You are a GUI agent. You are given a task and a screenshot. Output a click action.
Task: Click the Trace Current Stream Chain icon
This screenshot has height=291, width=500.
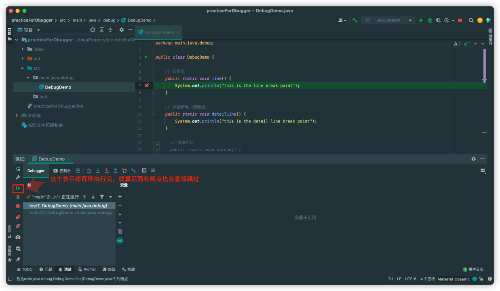click(153, 171)
